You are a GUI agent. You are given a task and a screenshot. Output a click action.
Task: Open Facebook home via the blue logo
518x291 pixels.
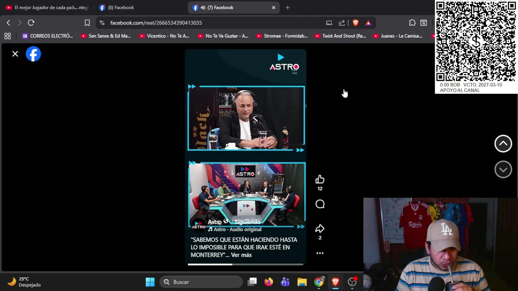tap(33, 54)
